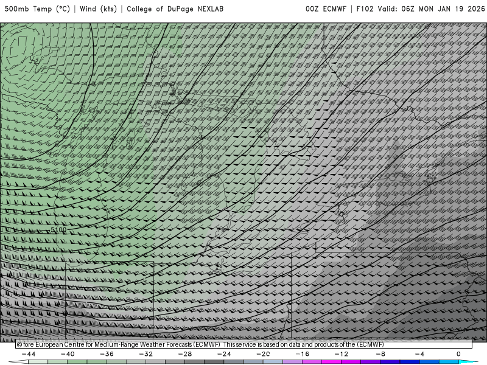This screenshot has height=365, width=487.
Task: Click the ECMWF copyright notice text
Action: (x=200, y=344)
